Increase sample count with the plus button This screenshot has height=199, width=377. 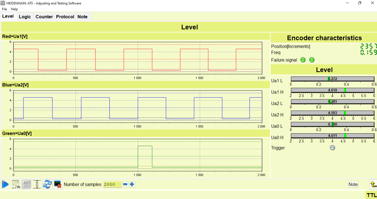132,184
